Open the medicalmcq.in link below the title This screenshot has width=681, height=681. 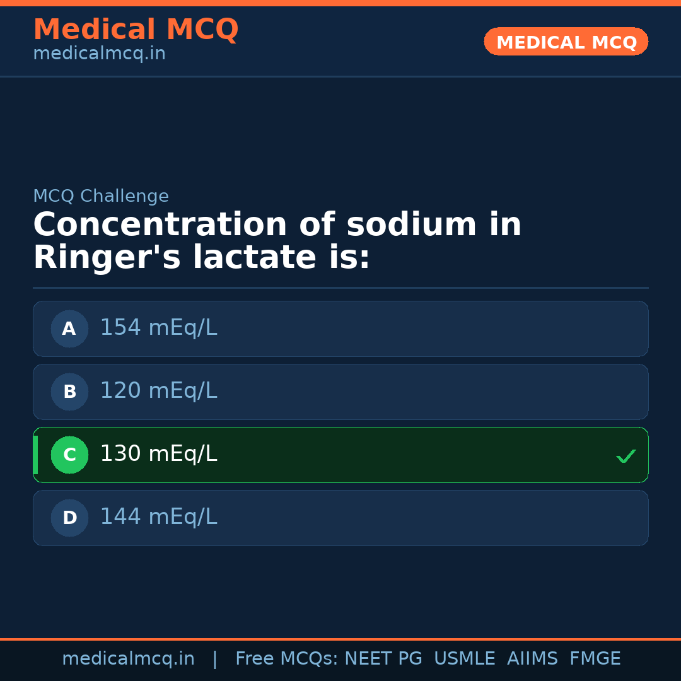tap(99, 54)
